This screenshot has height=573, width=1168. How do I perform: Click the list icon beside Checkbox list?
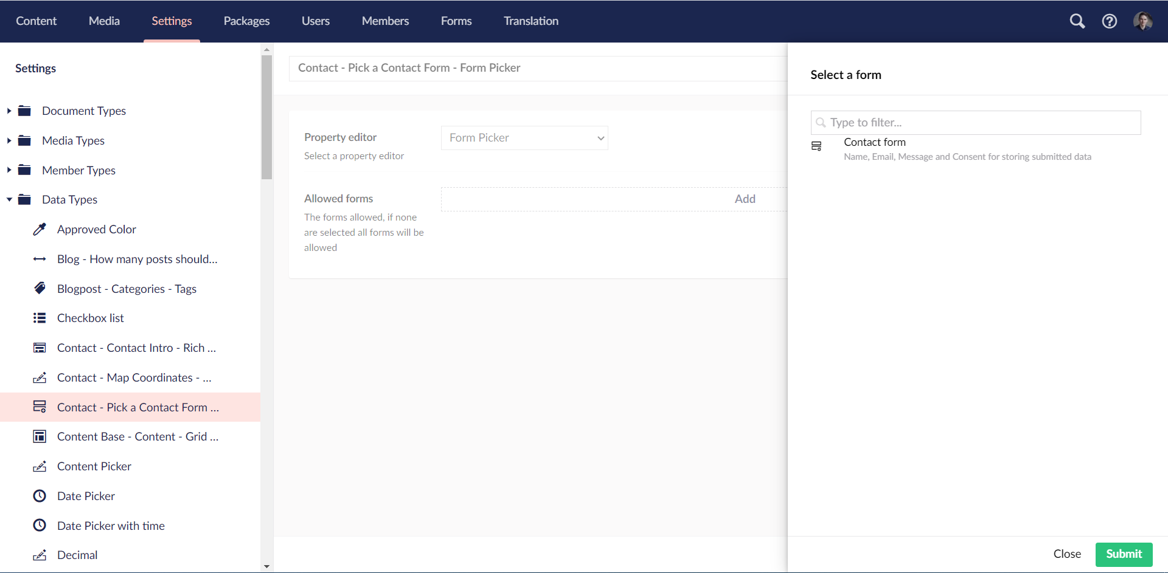(x=40, y=318)
